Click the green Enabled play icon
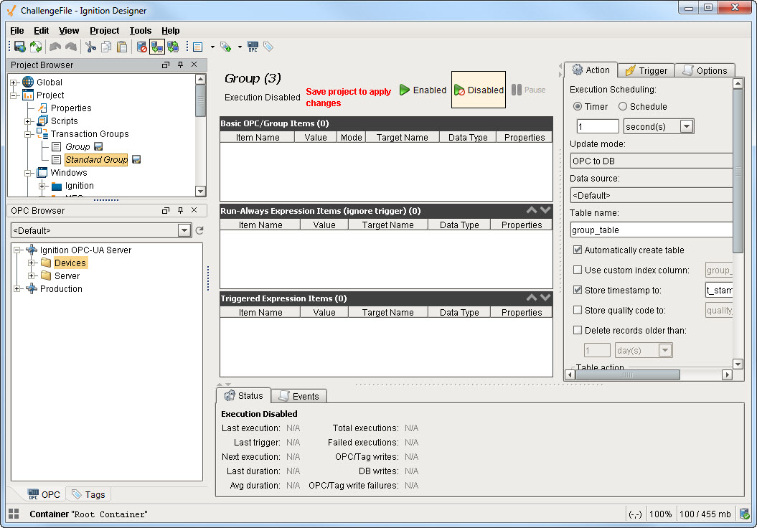The height and width of the screenshot is (528, 757). pos(405,90)
